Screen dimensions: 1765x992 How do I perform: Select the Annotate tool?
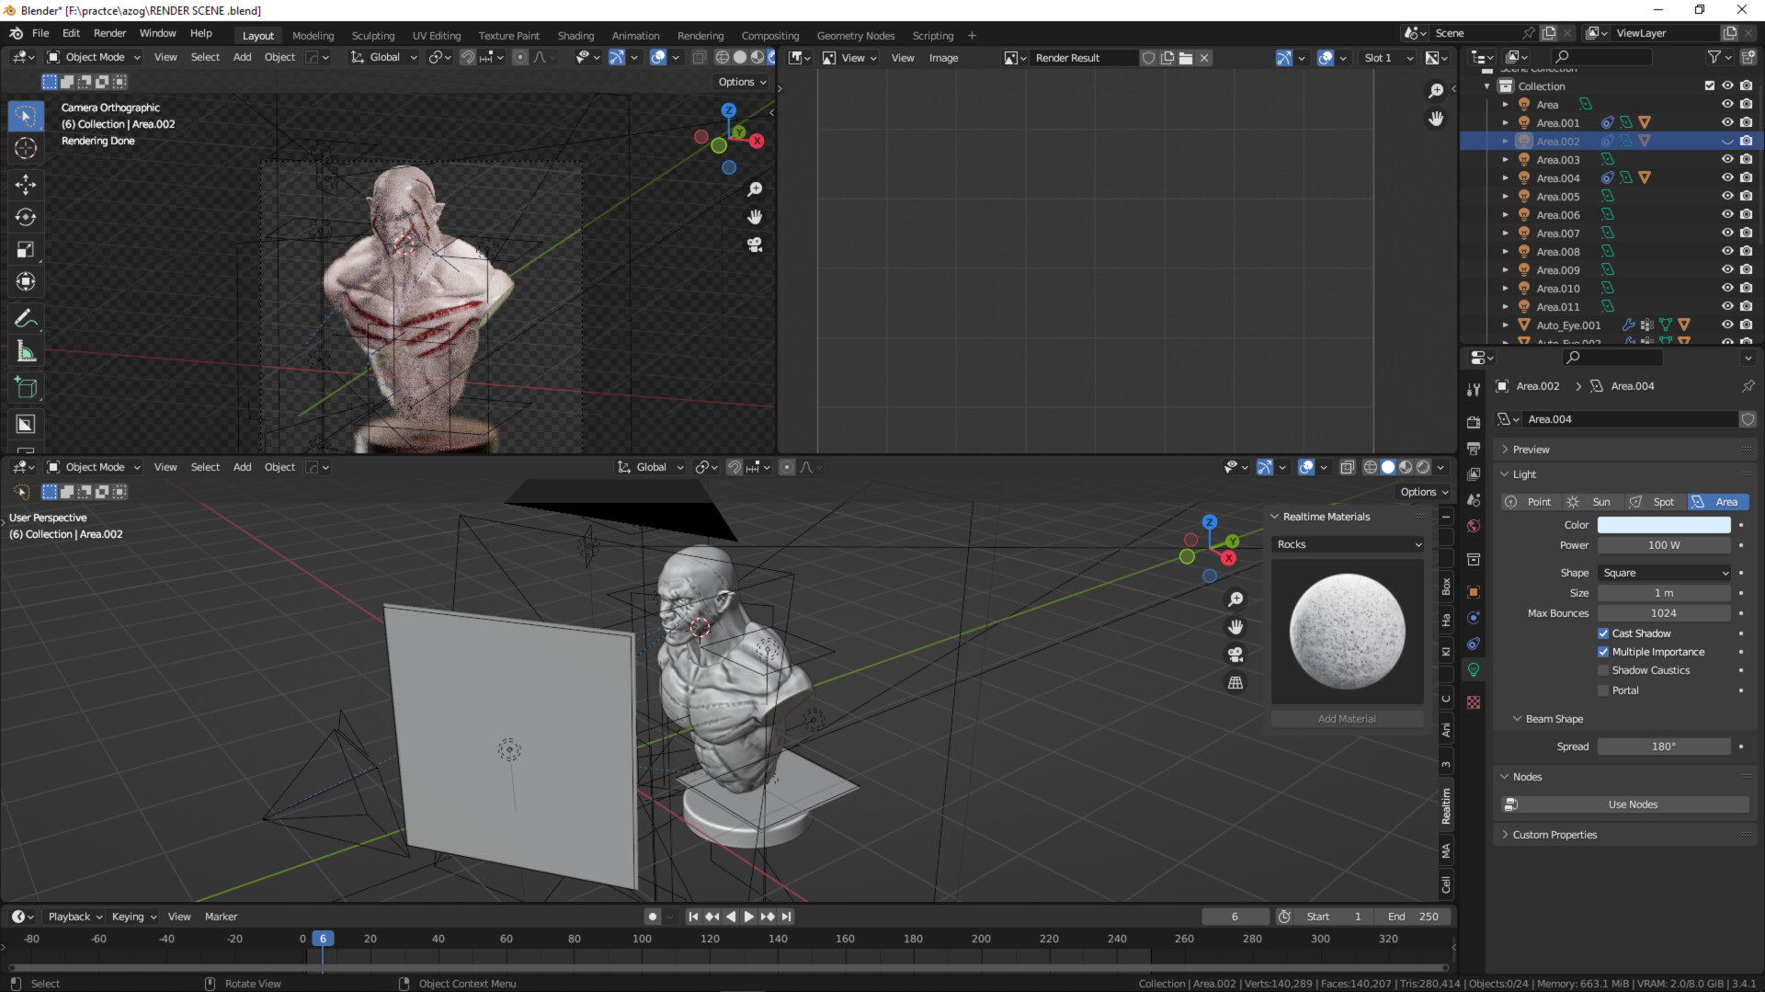(x=25, y=318)
